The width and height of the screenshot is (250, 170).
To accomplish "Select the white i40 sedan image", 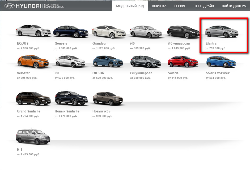I will [146, 32].
